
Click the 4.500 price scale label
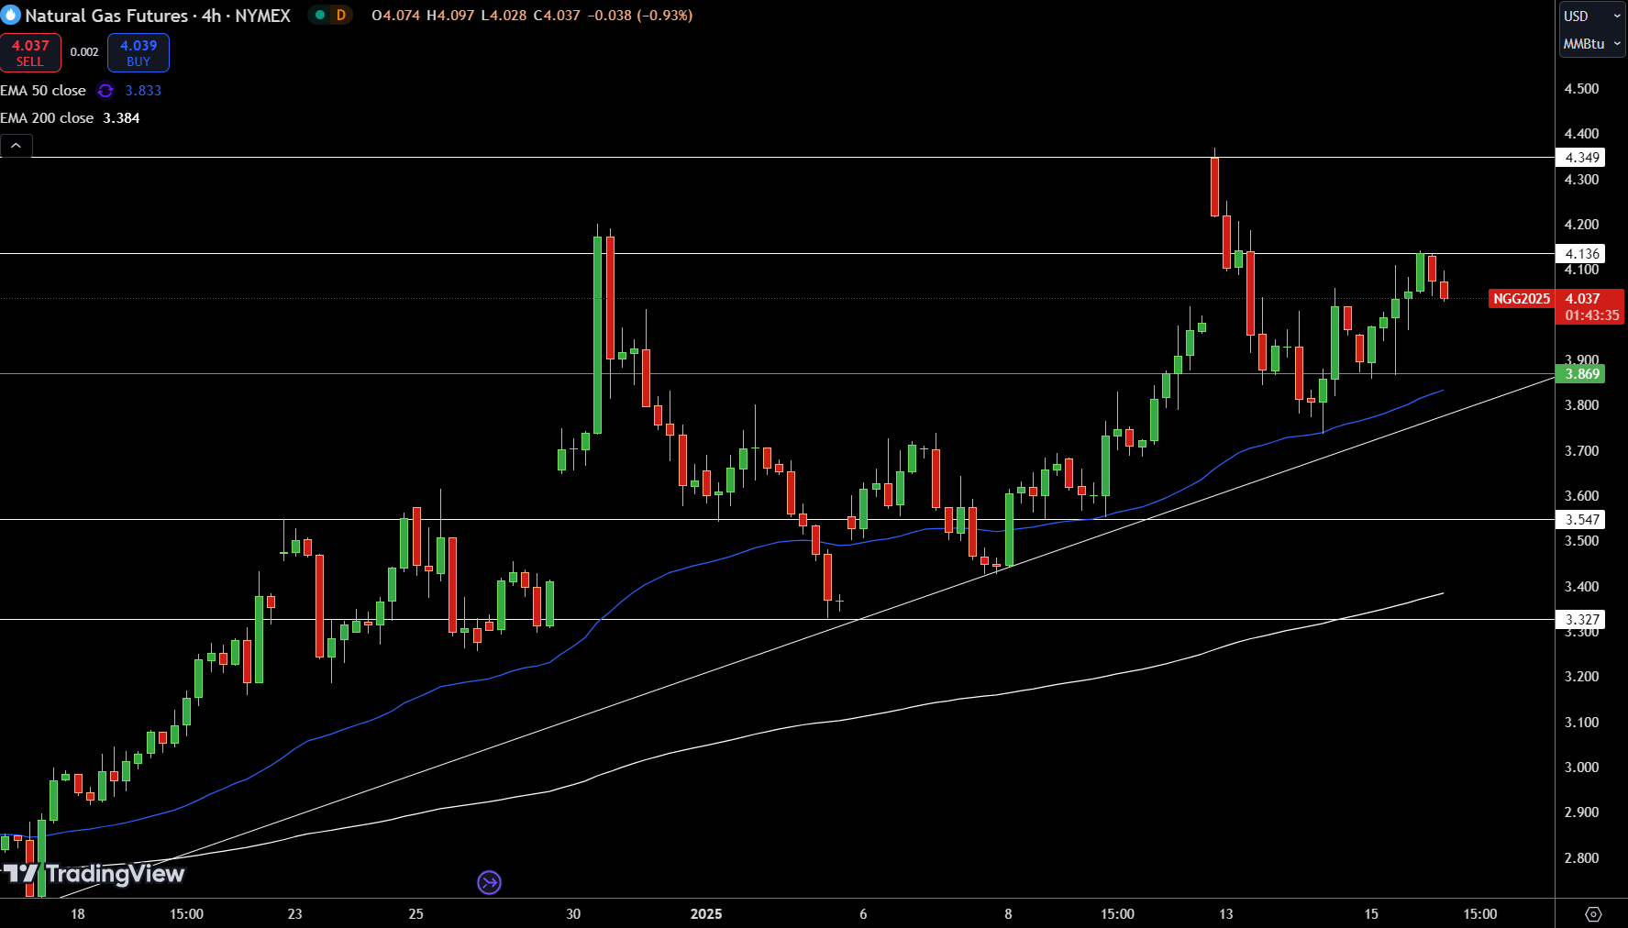(x=1581, y=89)
